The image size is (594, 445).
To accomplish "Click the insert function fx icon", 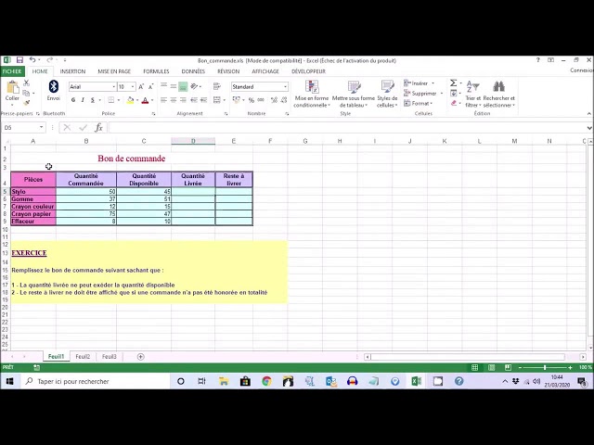I will click(x=99, y=128).
